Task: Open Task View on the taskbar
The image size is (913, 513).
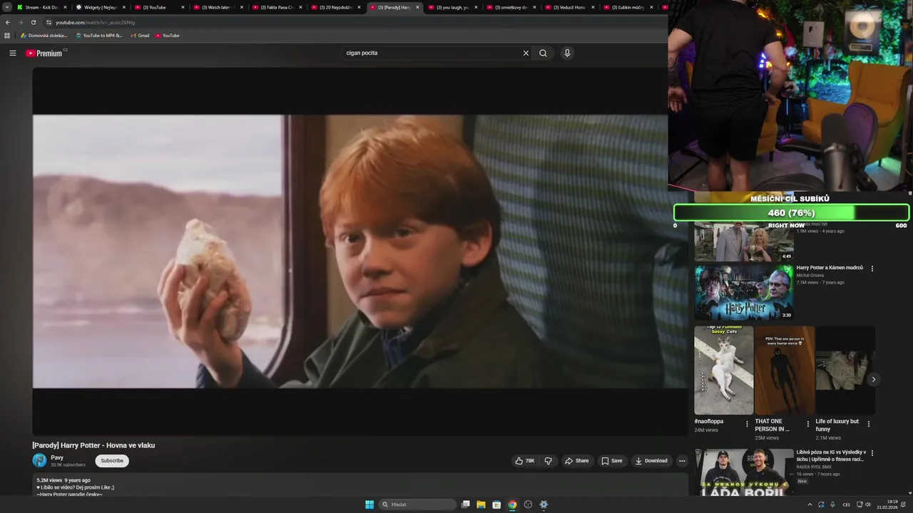Action: tap(466, 504)
